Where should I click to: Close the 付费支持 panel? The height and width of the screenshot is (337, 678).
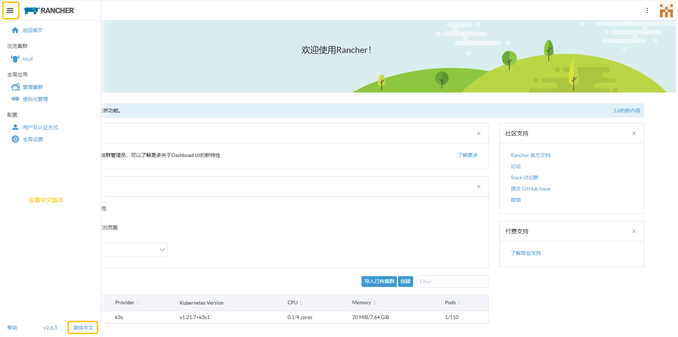(x=634, y=231)
